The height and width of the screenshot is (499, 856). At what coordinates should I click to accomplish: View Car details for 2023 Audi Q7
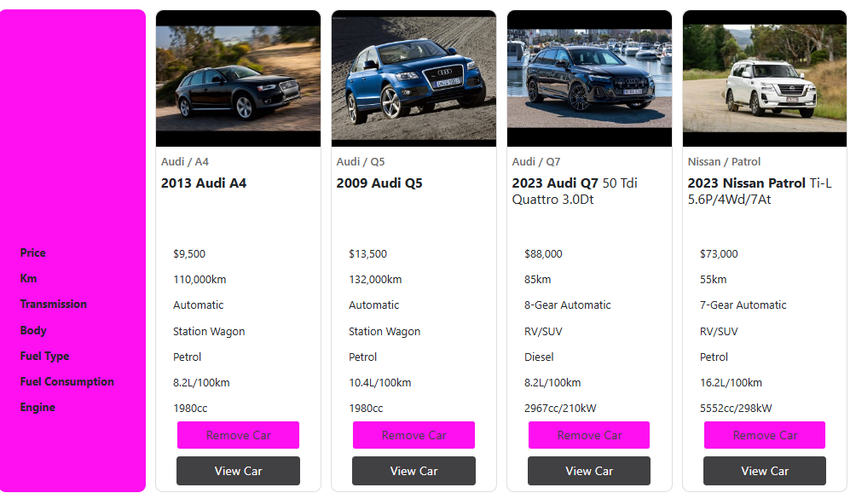click(x=589, y=471)
